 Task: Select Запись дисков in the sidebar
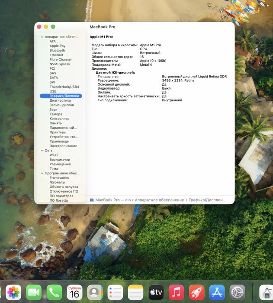(61, 105)
